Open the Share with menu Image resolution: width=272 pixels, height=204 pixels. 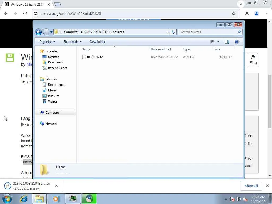pos(72,42)
